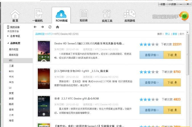192x127 pixels.
Task: Click star rating of 点心ROM
Action: coord(149,99)
